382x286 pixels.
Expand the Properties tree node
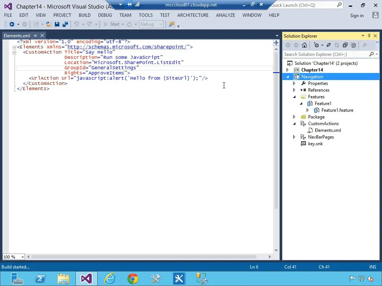point(294,83)
